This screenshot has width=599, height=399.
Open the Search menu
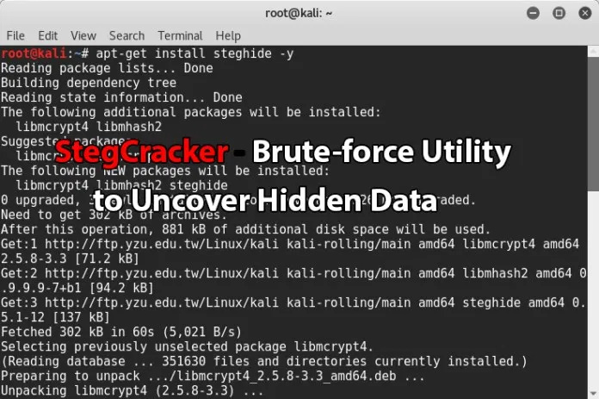pos(127,36)
